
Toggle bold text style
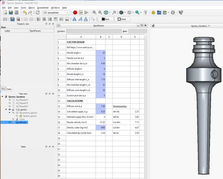point(74,19)
